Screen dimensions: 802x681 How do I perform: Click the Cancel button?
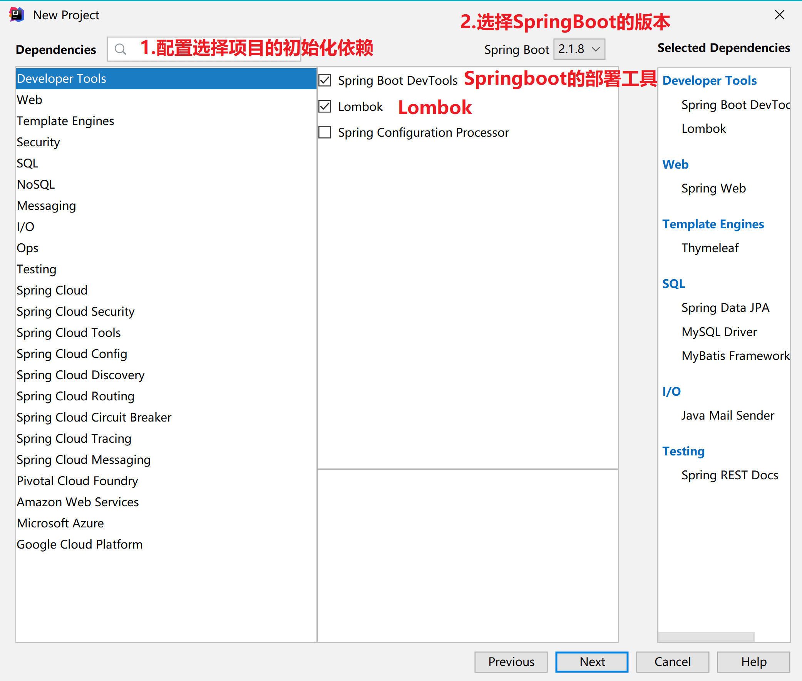pos(672,662)
